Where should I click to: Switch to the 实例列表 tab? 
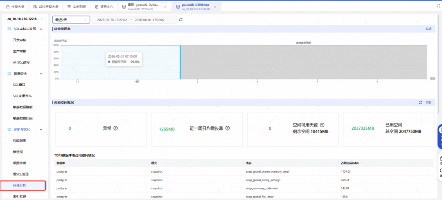pyautogui.click(x=77, y=7)
